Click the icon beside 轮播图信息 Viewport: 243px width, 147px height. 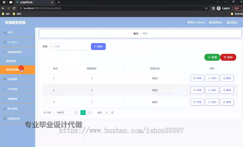click(5, 118)
